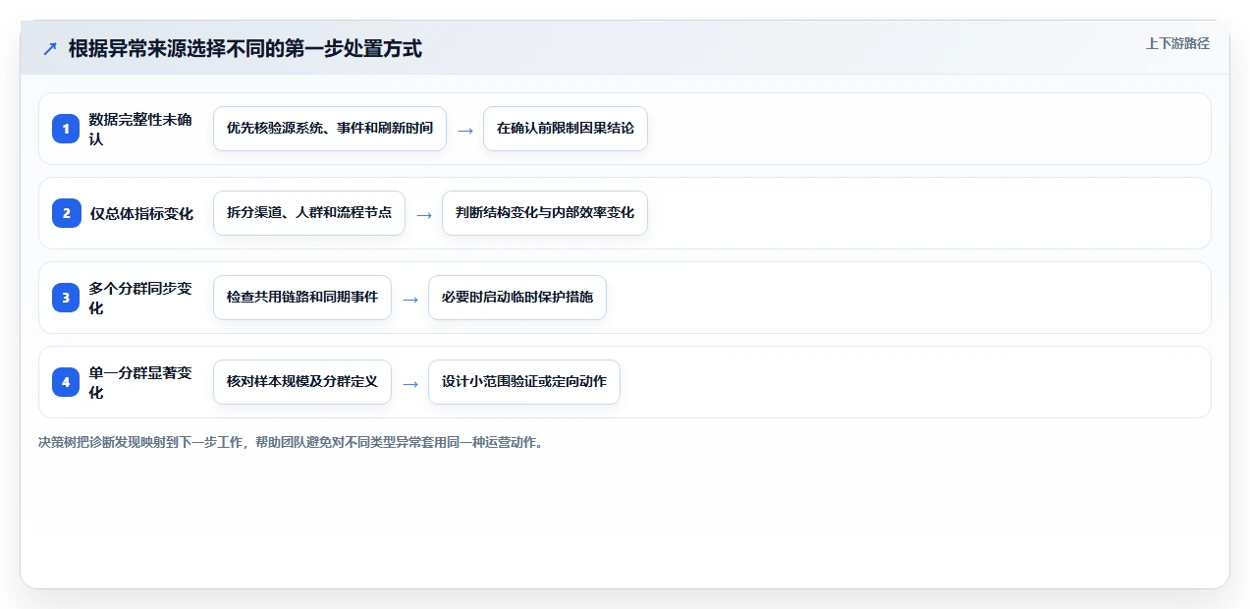Click the 核对样本规模及分群定义 box

302,382
